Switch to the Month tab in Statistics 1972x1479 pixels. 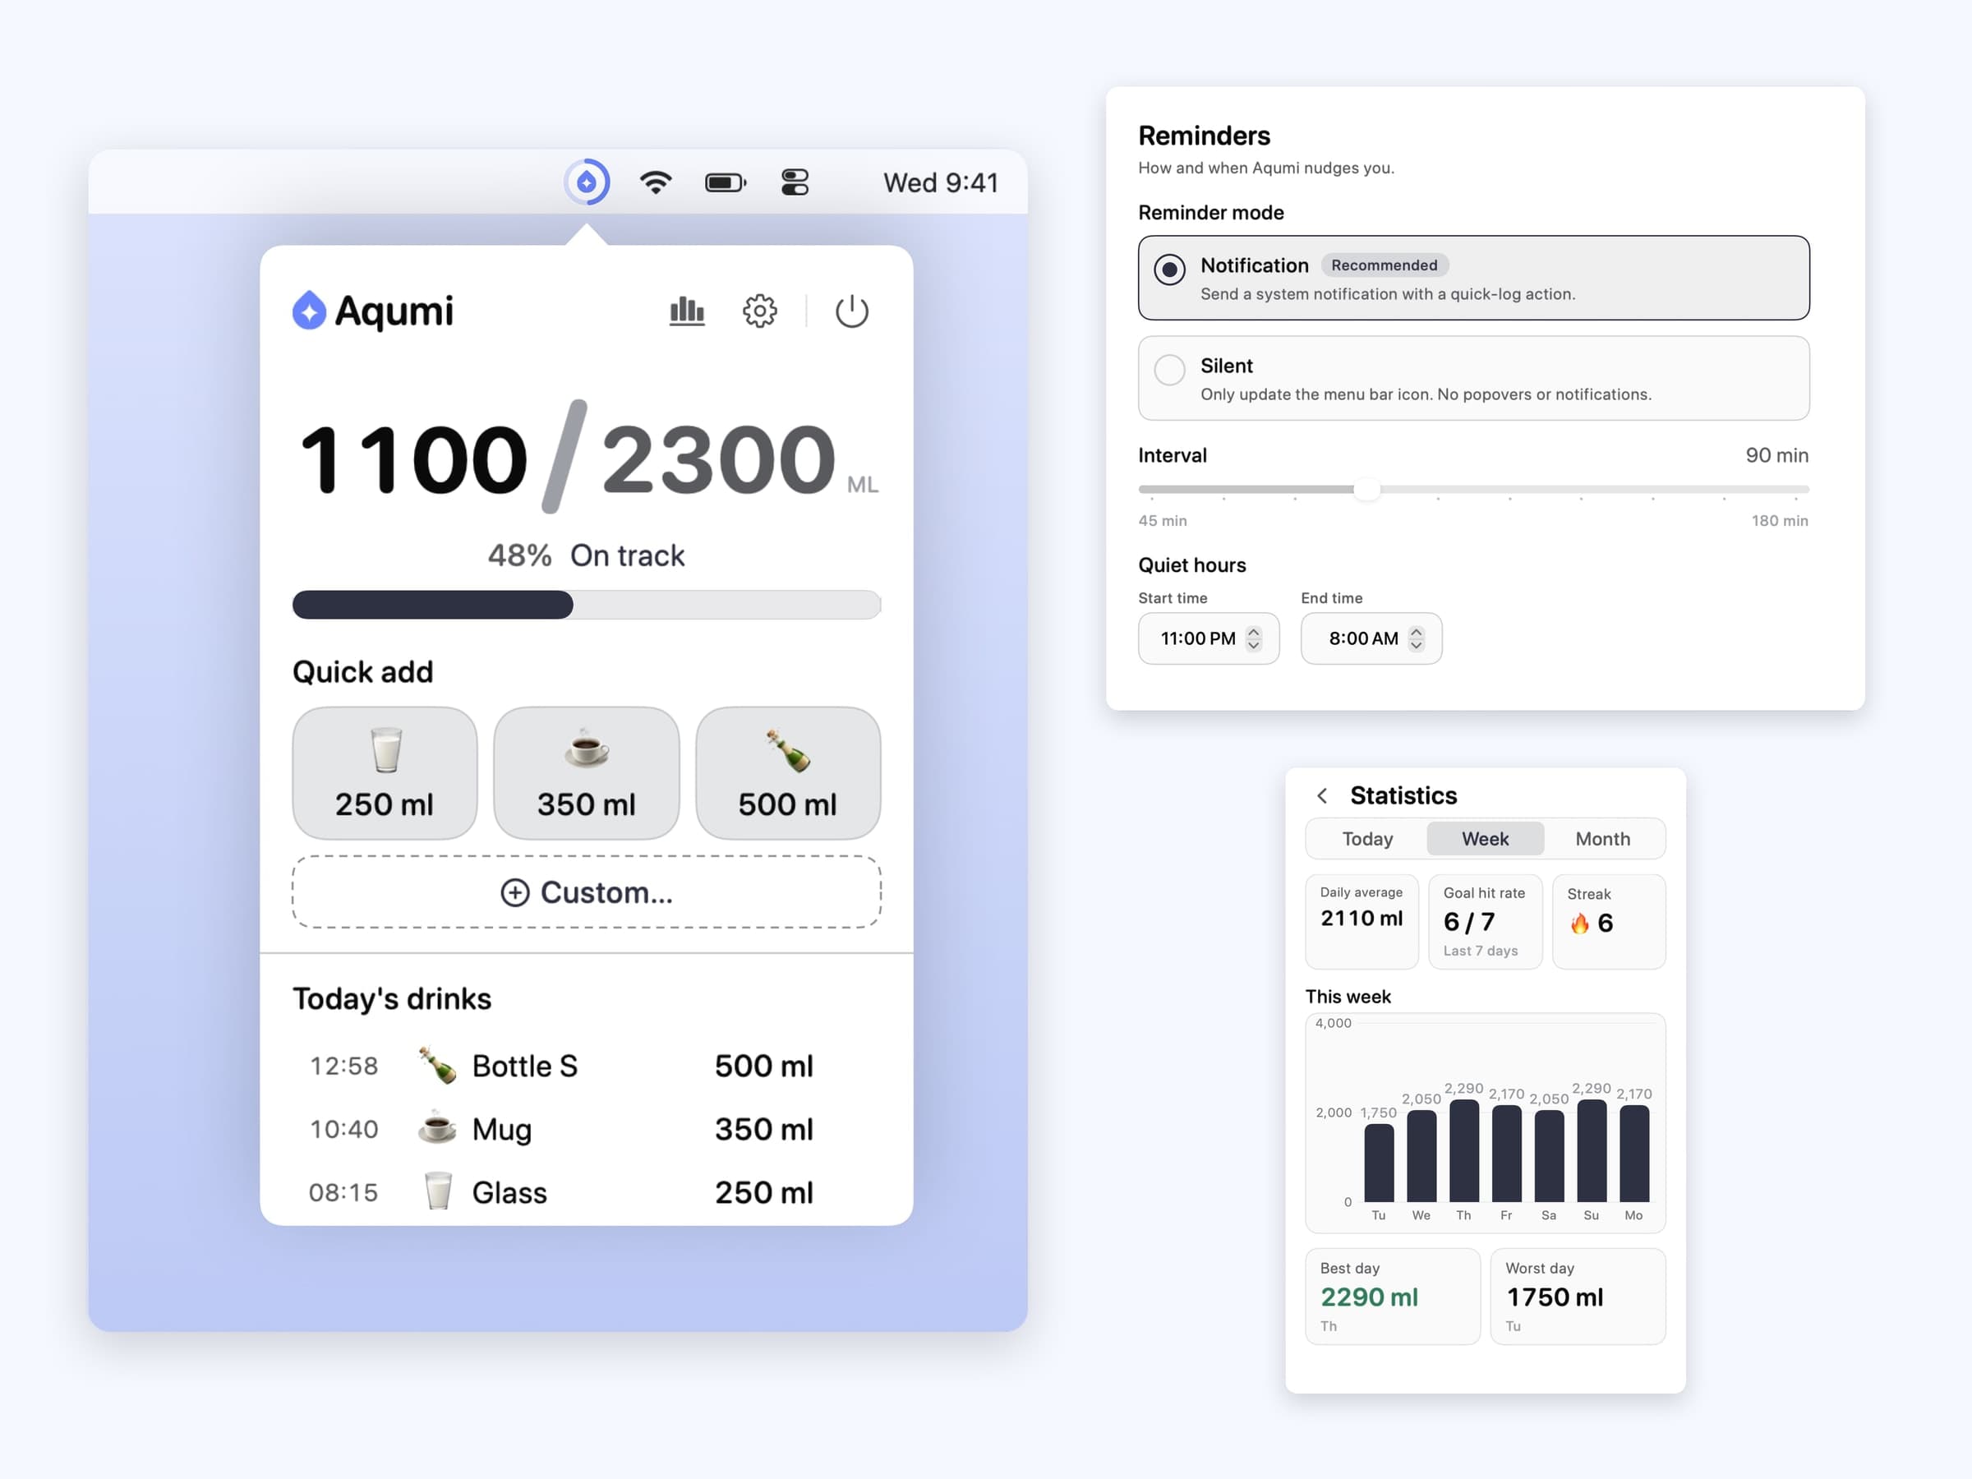point(1602,839)
